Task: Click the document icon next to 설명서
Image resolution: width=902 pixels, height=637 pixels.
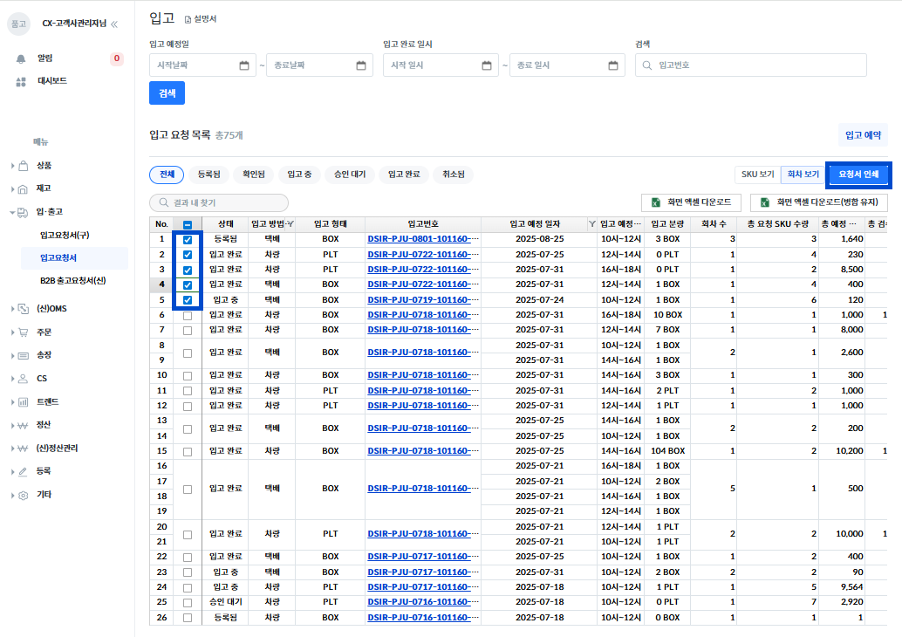Action: click(x=188, y=18)
